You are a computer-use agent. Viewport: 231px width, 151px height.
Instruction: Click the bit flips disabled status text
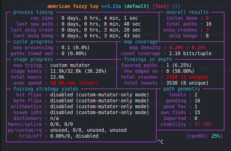[100, 95]
